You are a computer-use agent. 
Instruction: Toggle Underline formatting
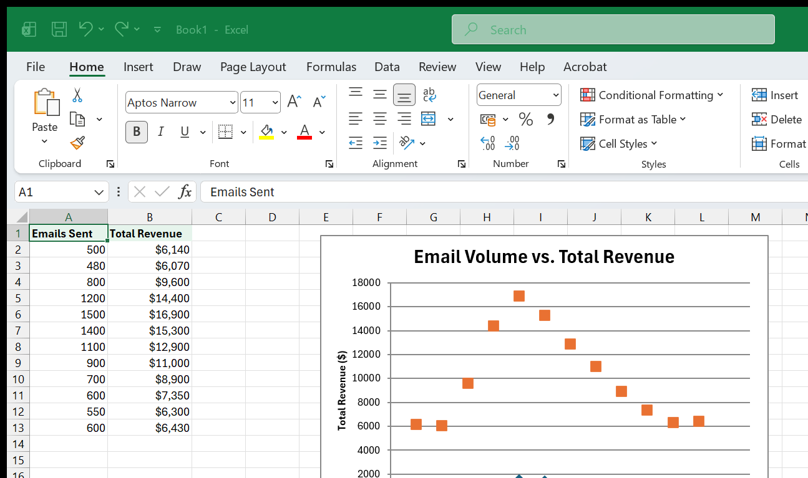point(185,132)
